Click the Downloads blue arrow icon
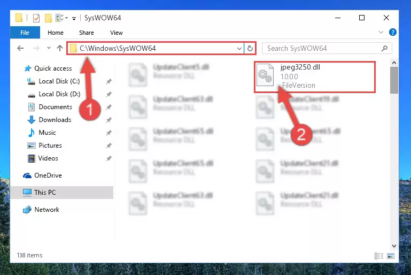The width and height of the screenshot is (411, 275). pyautogui.click(x=32, y=120)
